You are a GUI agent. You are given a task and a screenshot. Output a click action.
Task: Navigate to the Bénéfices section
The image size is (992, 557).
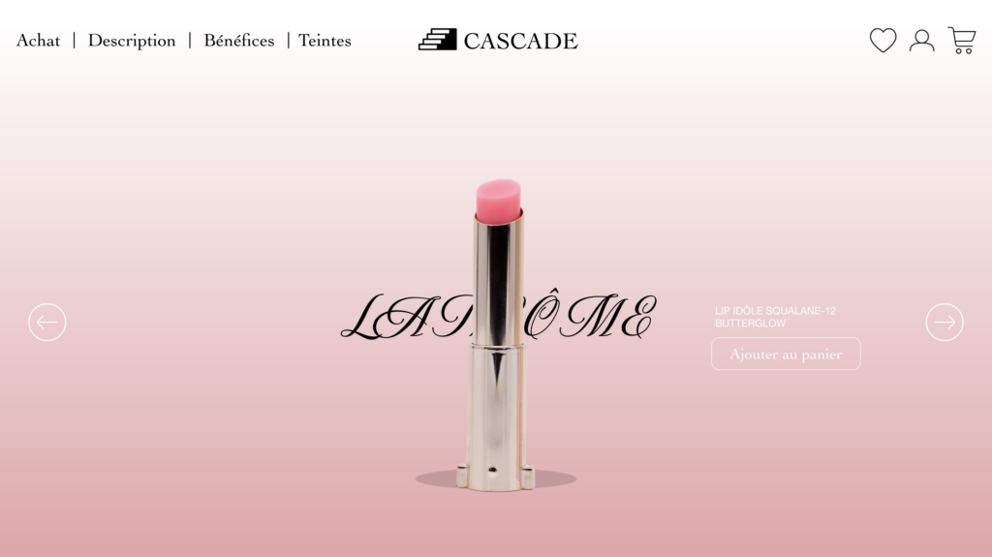[x=239, y=41]
